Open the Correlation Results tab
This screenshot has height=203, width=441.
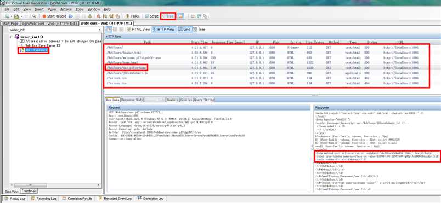click(77, 199)
